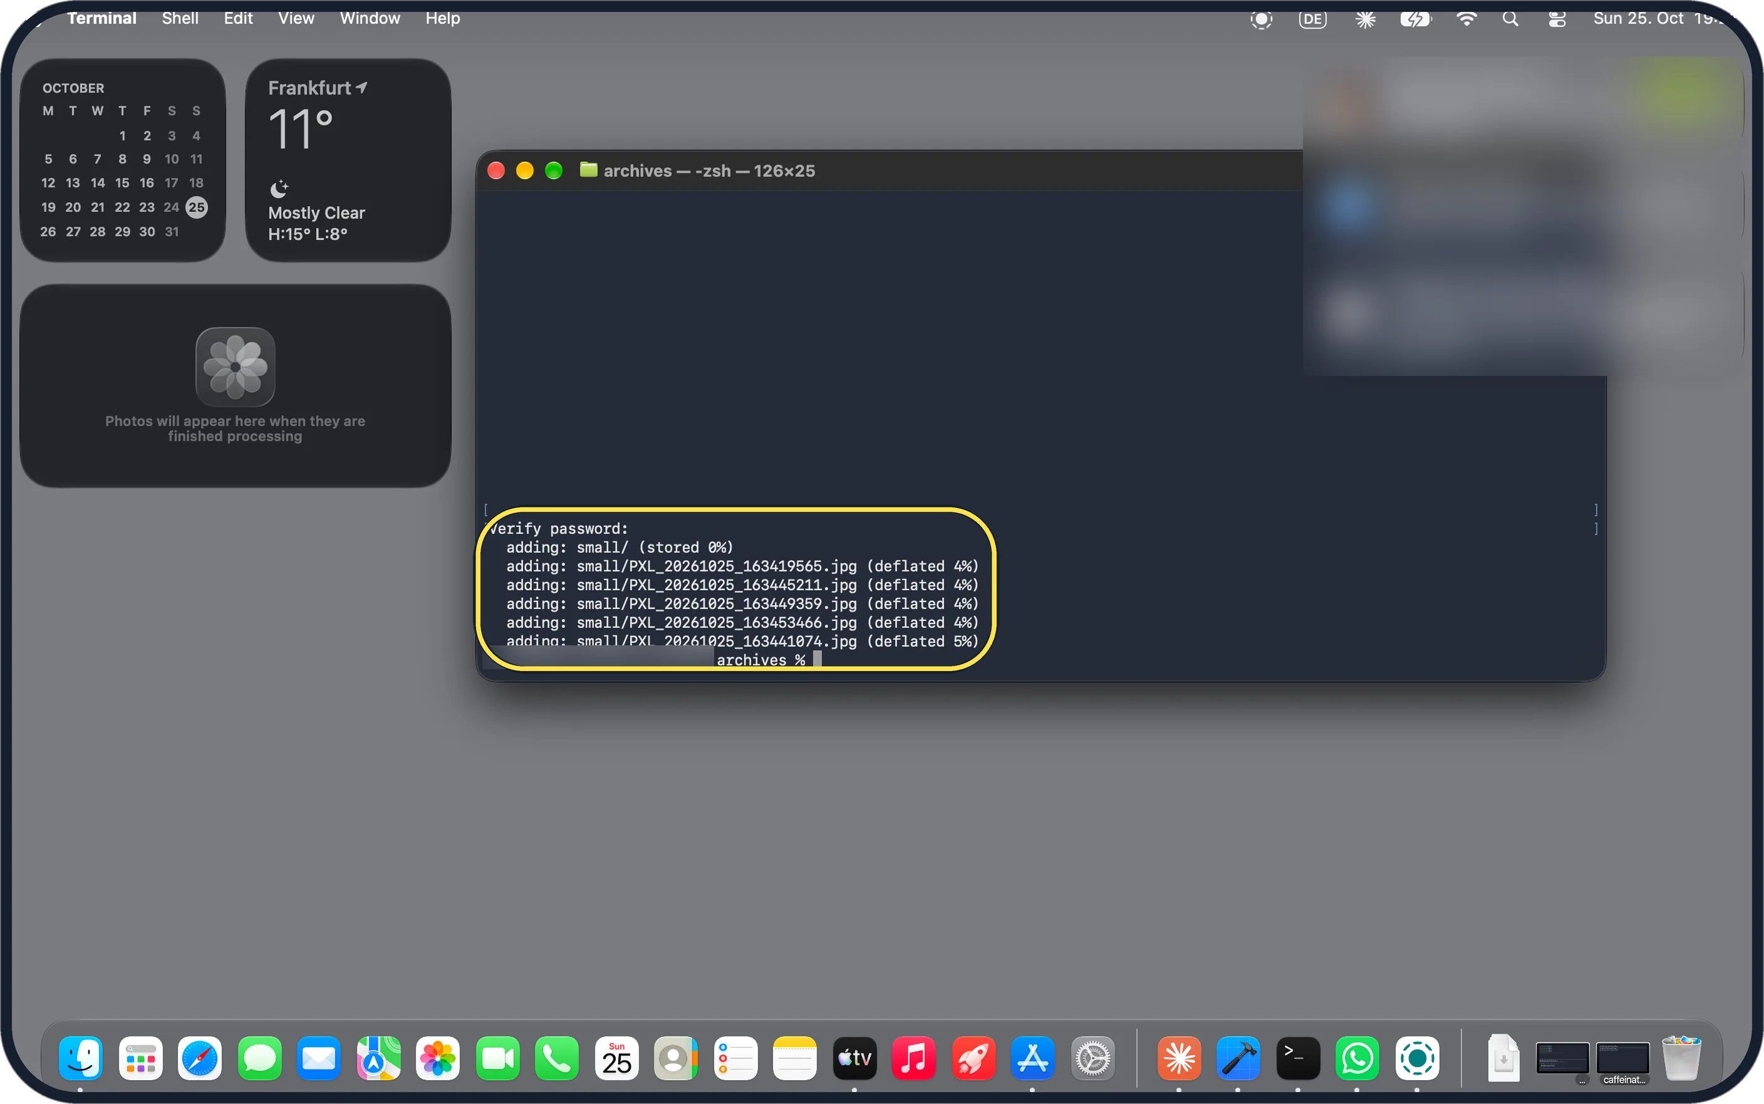Open the Photos app in Dock
1764x1104 pixels.
(438, 1058)
